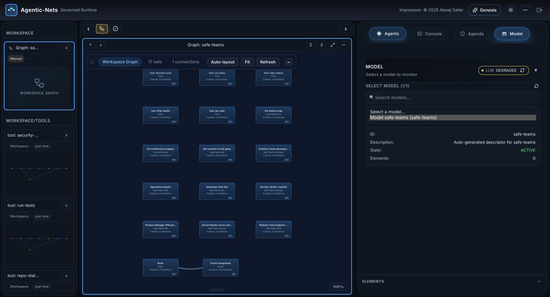
Task: Select the tool: http-health node
Action: 160,115
